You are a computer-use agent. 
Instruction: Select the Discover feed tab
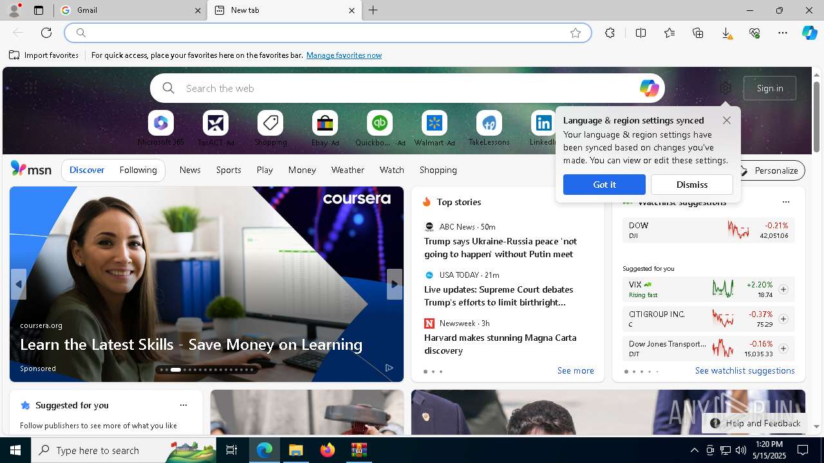[x=87, y=170]
